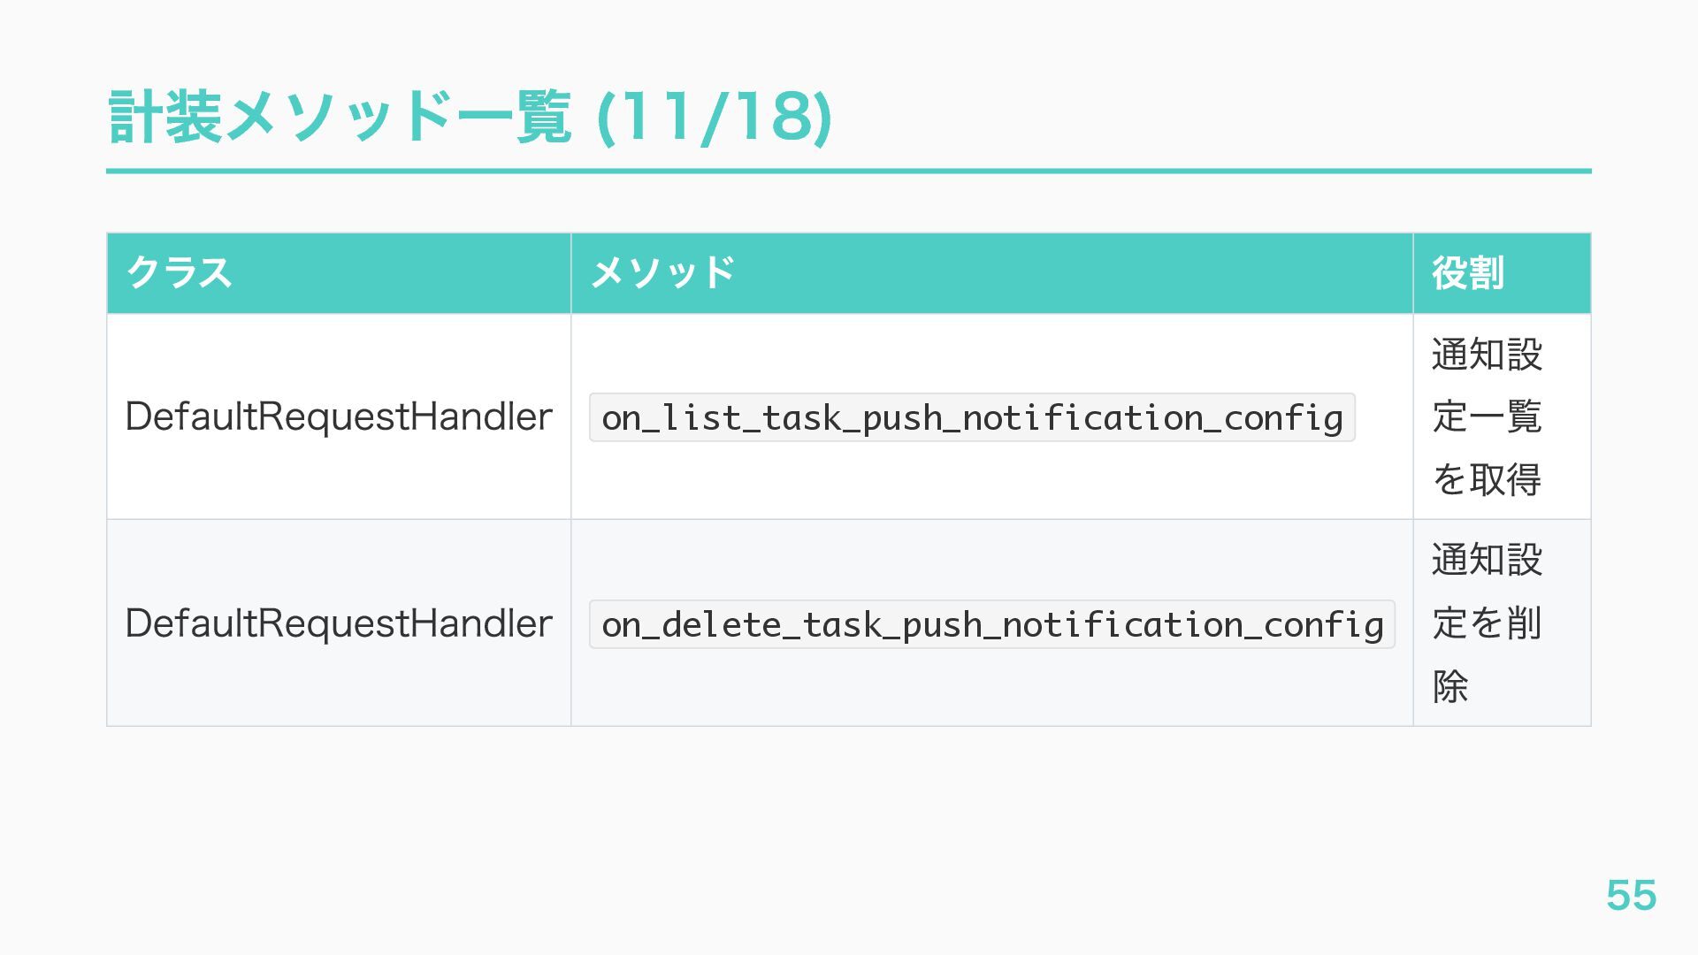Image resolution: width=1698 pixels, height=955 pixels.
Task: Click the 通知設定一覧を取得 role cell
Action: pyautogui.click(x=1487, y=416)
